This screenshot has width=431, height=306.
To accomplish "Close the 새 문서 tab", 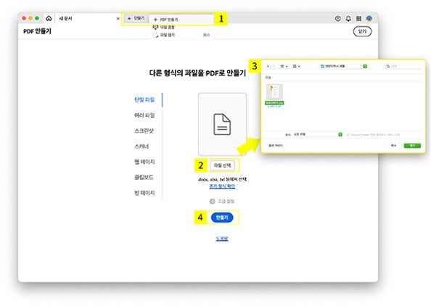I will [x=118, y=18].
